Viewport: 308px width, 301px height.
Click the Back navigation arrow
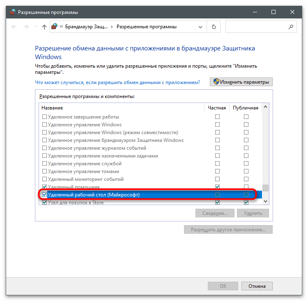pos(14,27)
